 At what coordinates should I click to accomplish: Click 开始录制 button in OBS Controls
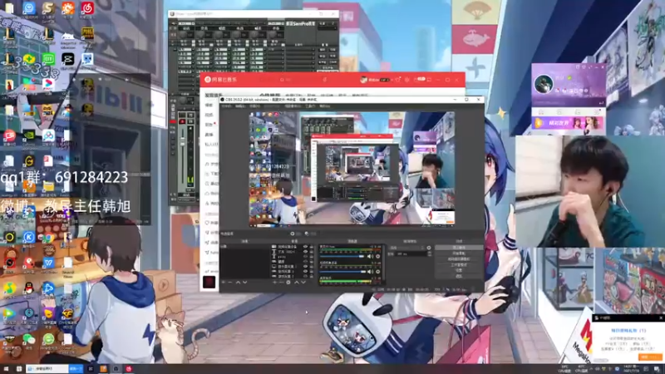click(459, 253)
